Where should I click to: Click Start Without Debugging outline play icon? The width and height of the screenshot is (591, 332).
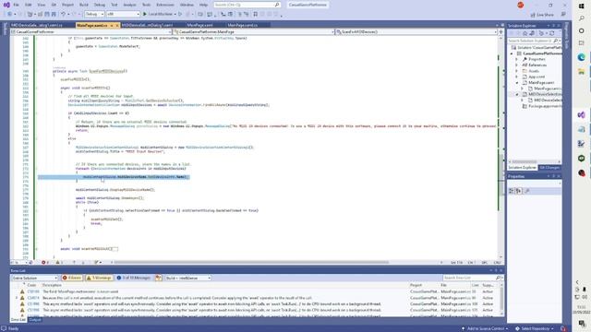click(180, 14)
